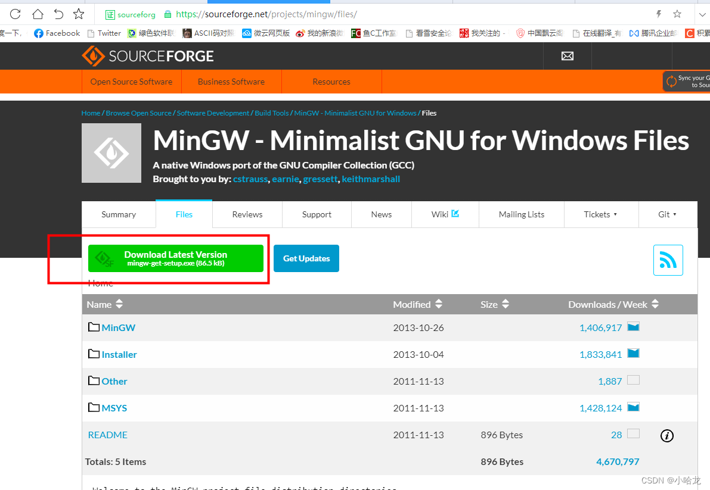Click the README downloads count 28
The height and width of the screenshot is (490, 710).
616,435
